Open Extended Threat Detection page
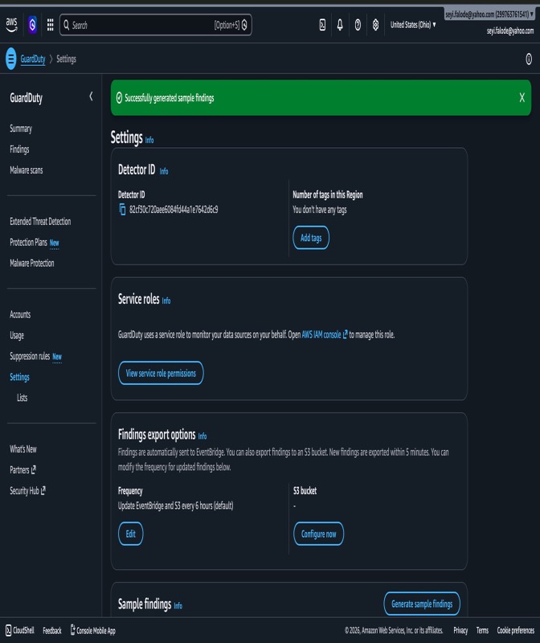540x643 pixels. pyautogui.click(x=40, y=222)
